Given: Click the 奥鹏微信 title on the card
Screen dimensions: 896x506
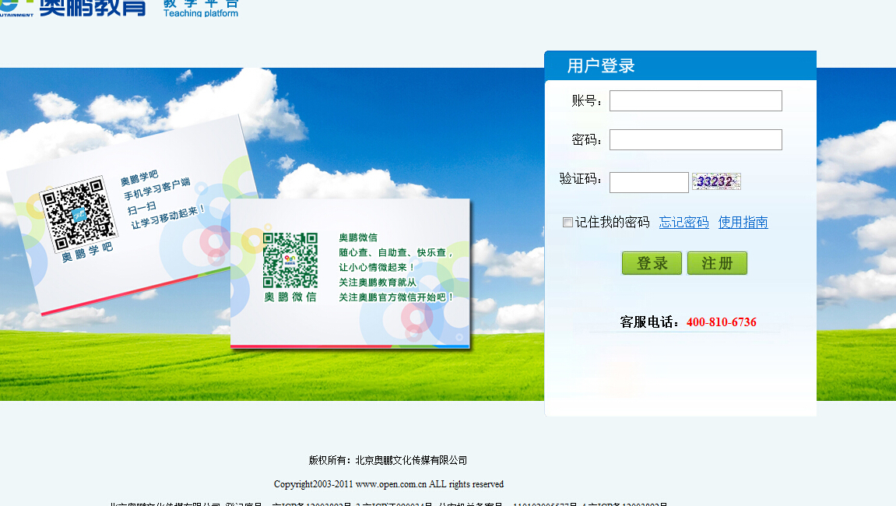Looking at the screenshot, I should tap(358, 237).
